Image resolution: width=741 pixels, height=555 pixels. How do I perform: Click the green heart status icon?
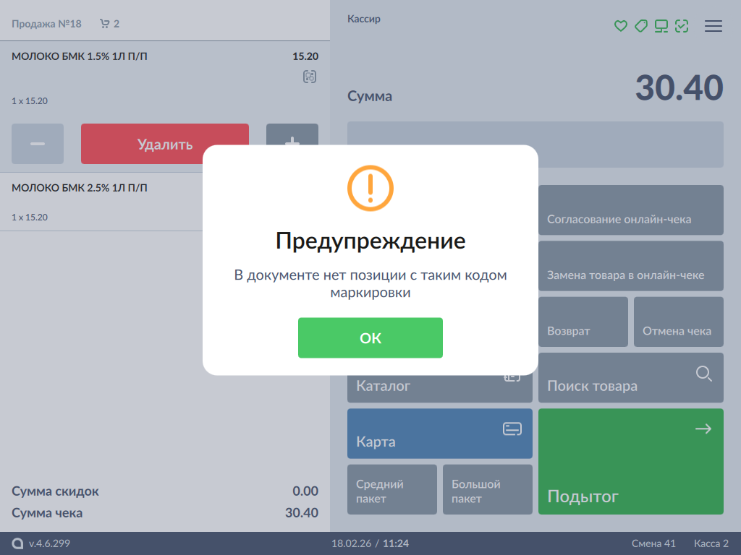coord(620,26)
